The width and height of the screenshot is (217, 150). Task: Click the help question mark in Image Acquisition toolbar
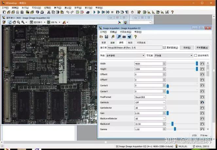click(135, 37)
